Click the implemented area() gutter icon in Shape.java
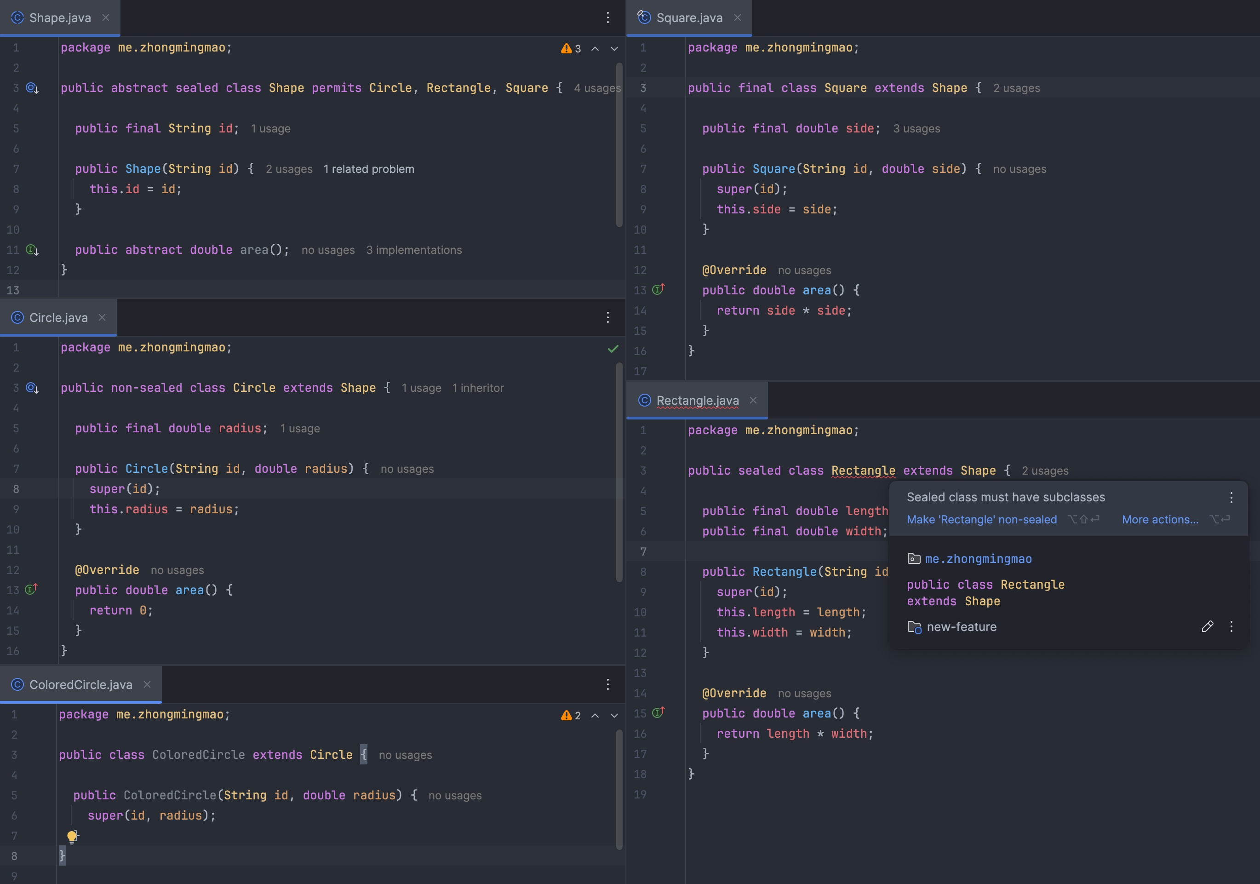Image resolution: width=1260 pixels, height=884 pixels. (32, 250)
